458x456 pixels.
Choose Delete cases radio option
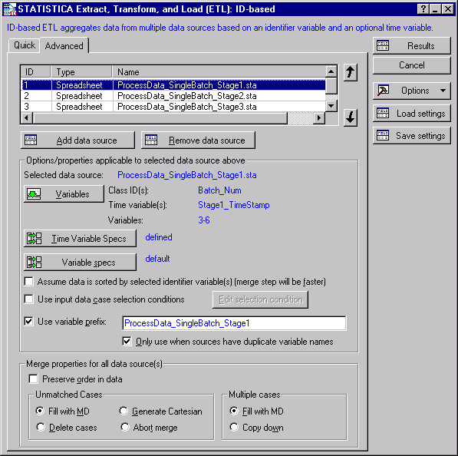coord(41,428)
